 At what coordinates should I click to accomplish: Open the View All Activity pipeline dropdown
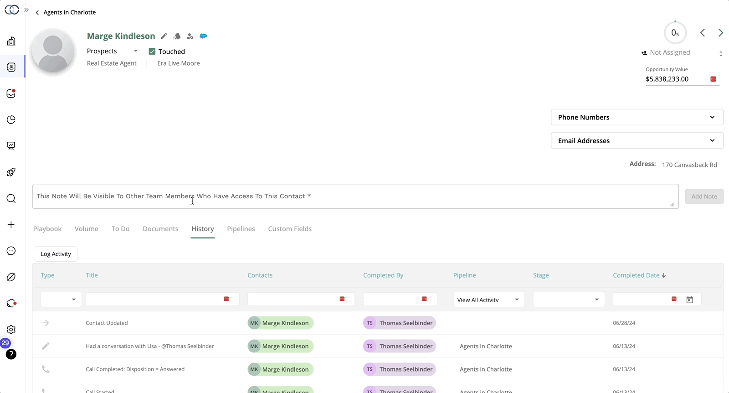[x=488, y=300]
